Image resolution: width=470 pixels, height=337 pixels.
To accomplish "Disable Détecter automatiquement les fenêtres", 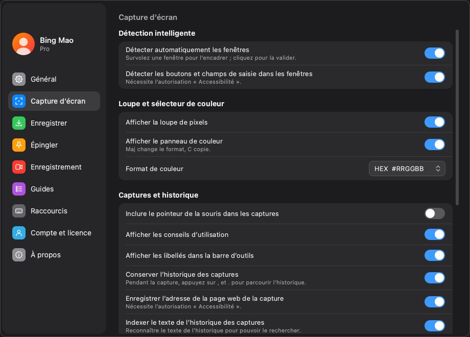I will [435, 53].
